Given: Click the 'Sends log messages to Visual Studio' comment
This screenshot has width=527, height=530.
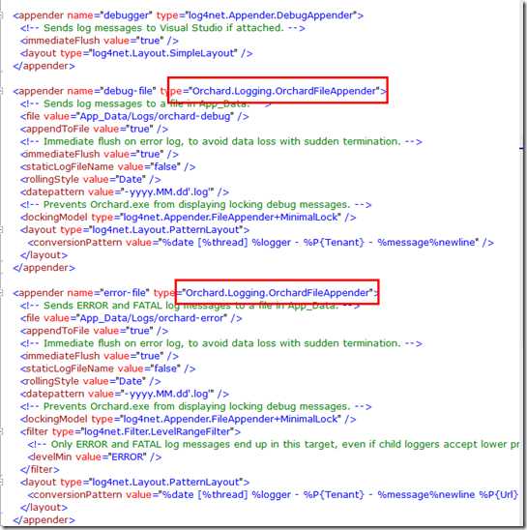Looking at the screenshot, I should point(162,28).
